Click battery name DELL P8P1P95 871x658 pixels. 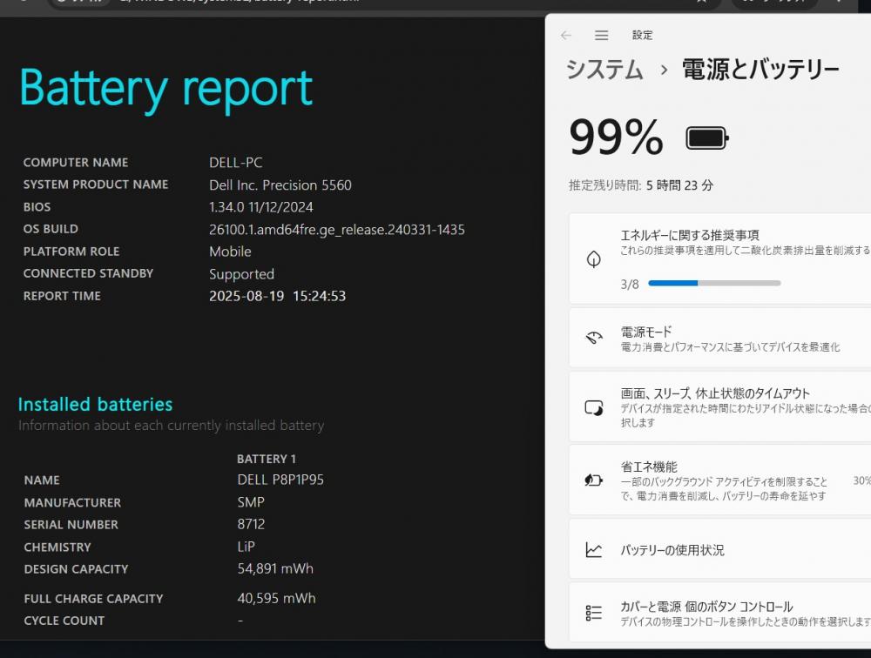(280, 480)
